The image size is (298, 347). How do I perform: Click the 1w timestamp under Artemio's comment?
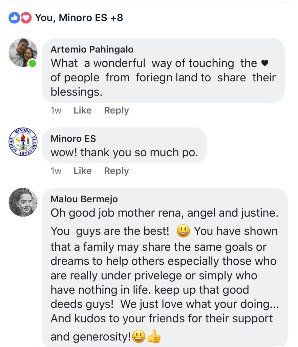pyautogui.click(x=56, y=110)
